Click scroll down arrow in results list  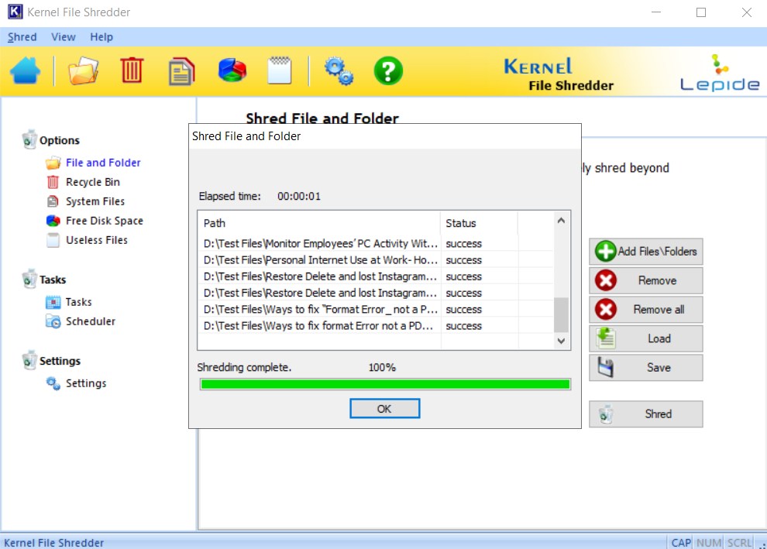point(561,341)
